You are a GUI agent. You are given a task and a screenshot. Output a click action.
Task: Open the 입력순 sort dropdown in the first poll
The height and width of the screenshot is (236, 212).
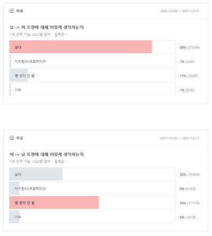60,35
